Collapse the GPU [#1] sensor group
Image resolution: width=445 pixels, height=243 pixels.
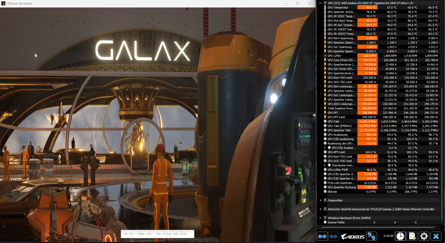320,3
